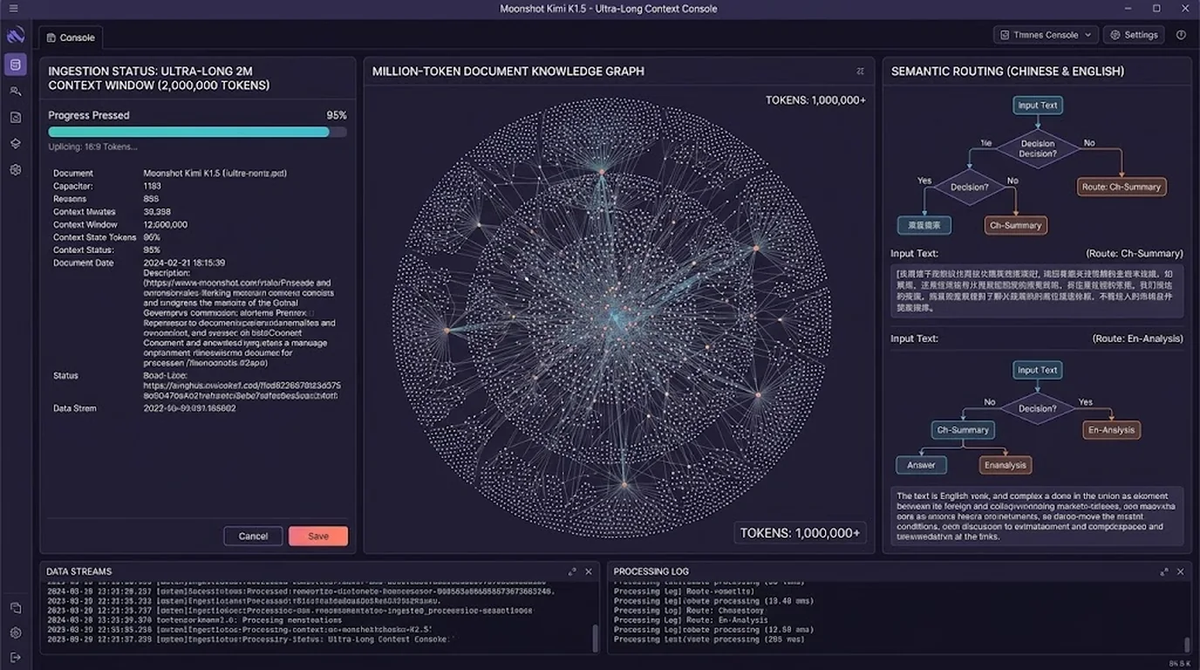
Task: Click the boxed 'TOKENS: 1,000,000+' label
Action: coord(800,532)
